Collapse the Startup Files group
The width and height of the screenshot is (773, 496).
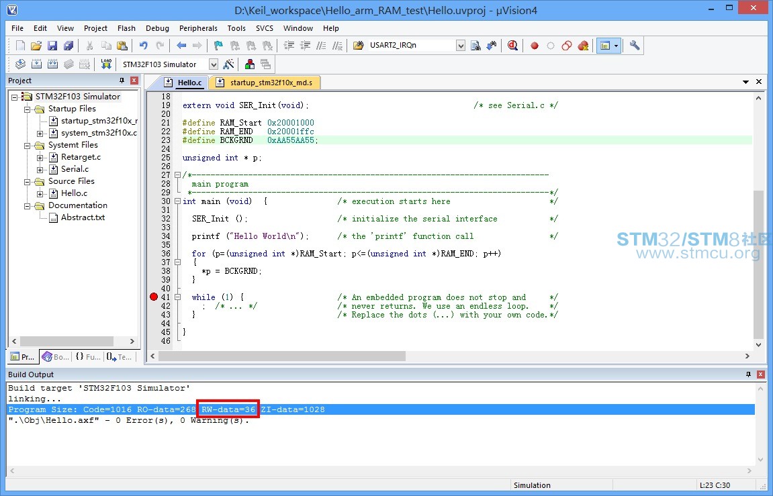pyautogui.click(x=27, y=109)
